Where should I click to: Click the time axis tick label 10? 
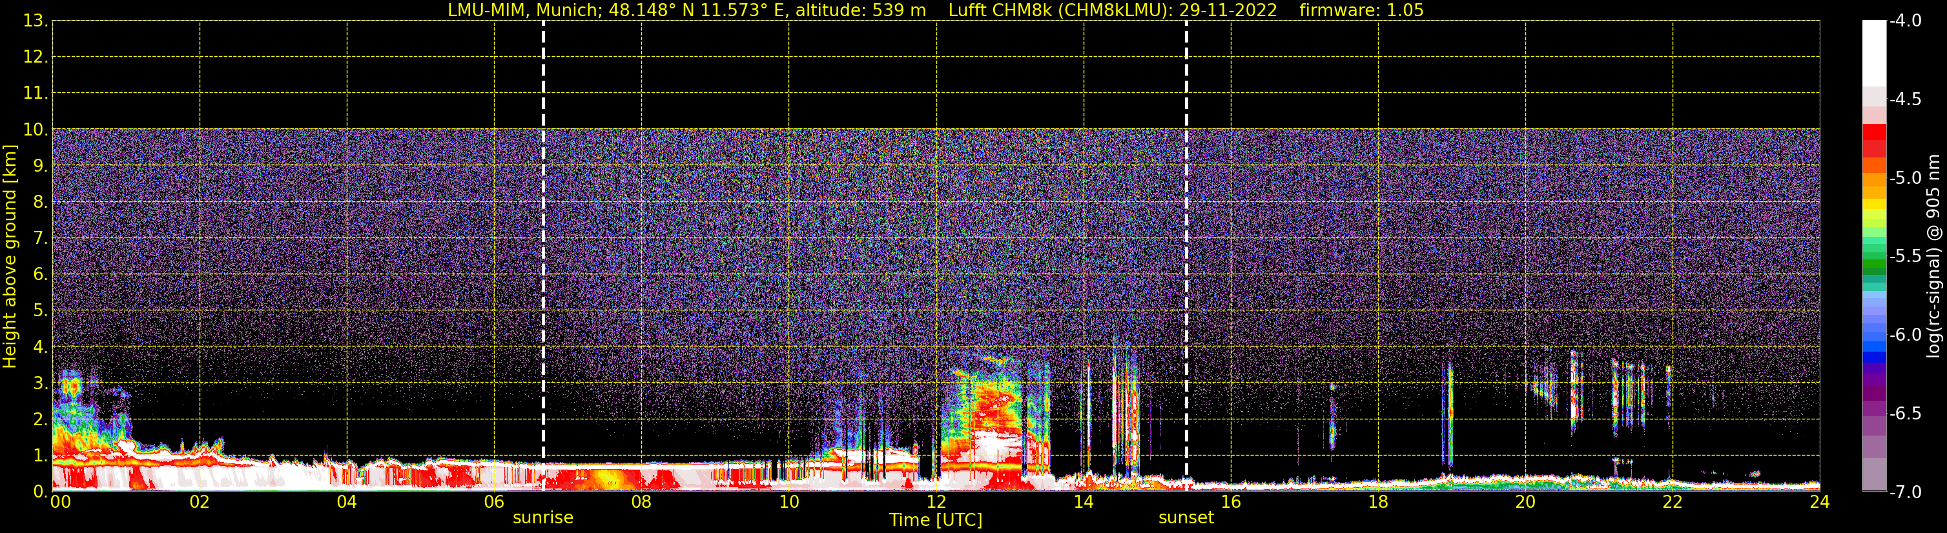789,502
